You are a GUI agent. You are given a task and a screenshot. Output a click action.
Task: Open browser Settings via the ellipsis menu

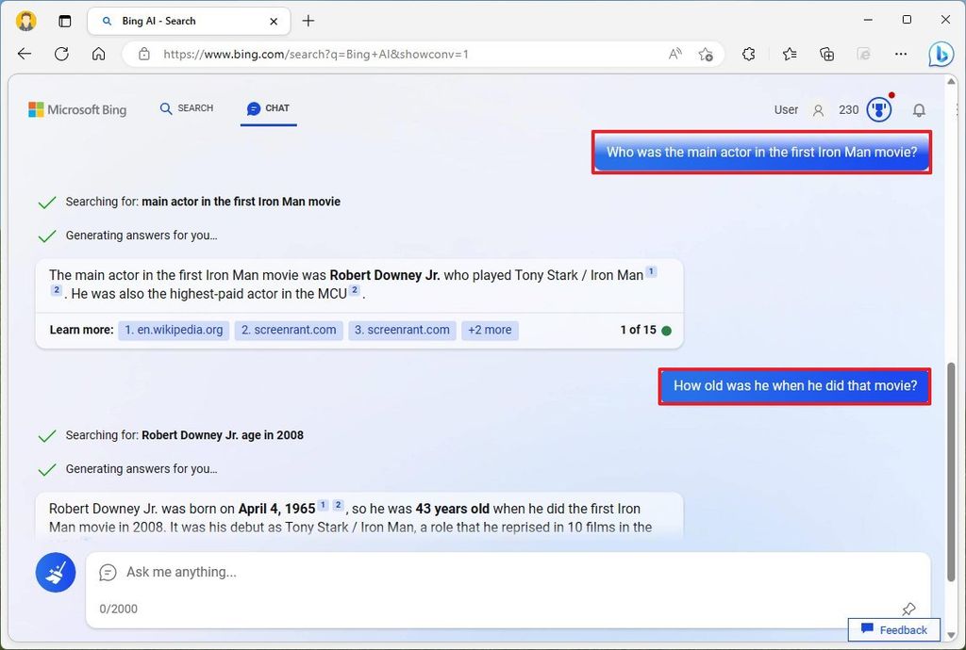(901, 54)
